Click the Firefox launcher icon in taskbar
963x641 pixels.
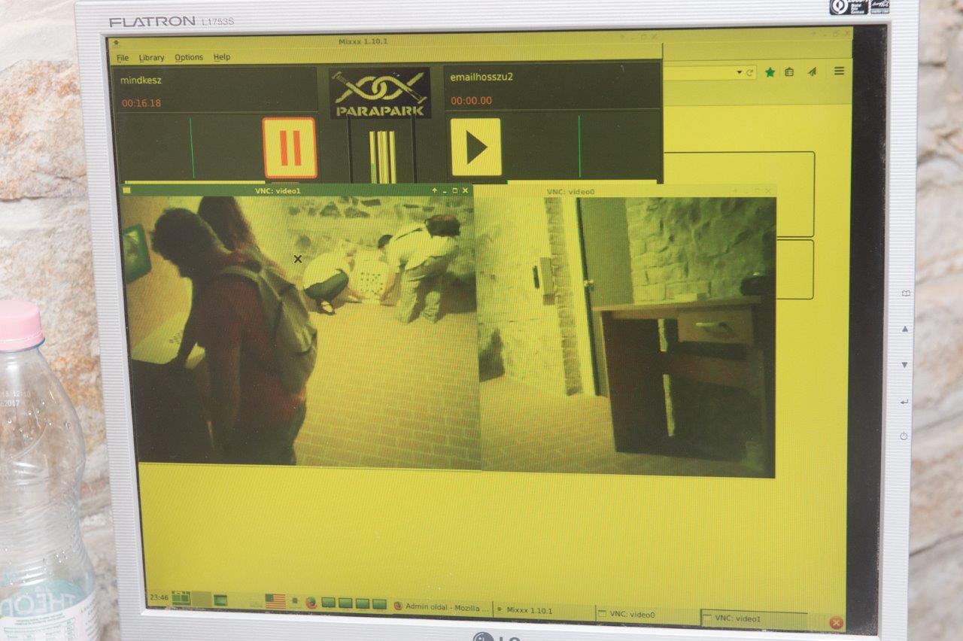point(311,603)
